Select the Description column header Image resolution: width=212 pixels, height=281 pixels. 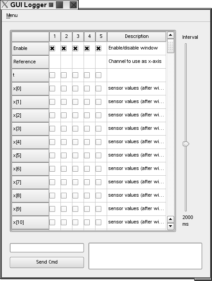[136, 37]
